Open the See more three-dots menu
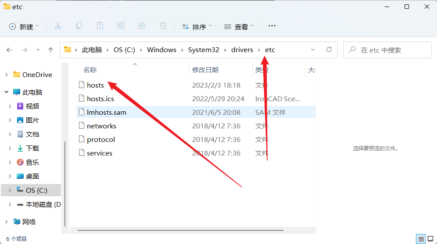The width and height of the screenshot is (437, 244). pyautogui.click(x=272, y=26)
